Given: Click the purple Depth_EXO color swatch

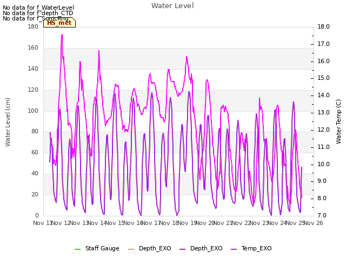Looking at the screenshot, I should [x=183, y=249].
